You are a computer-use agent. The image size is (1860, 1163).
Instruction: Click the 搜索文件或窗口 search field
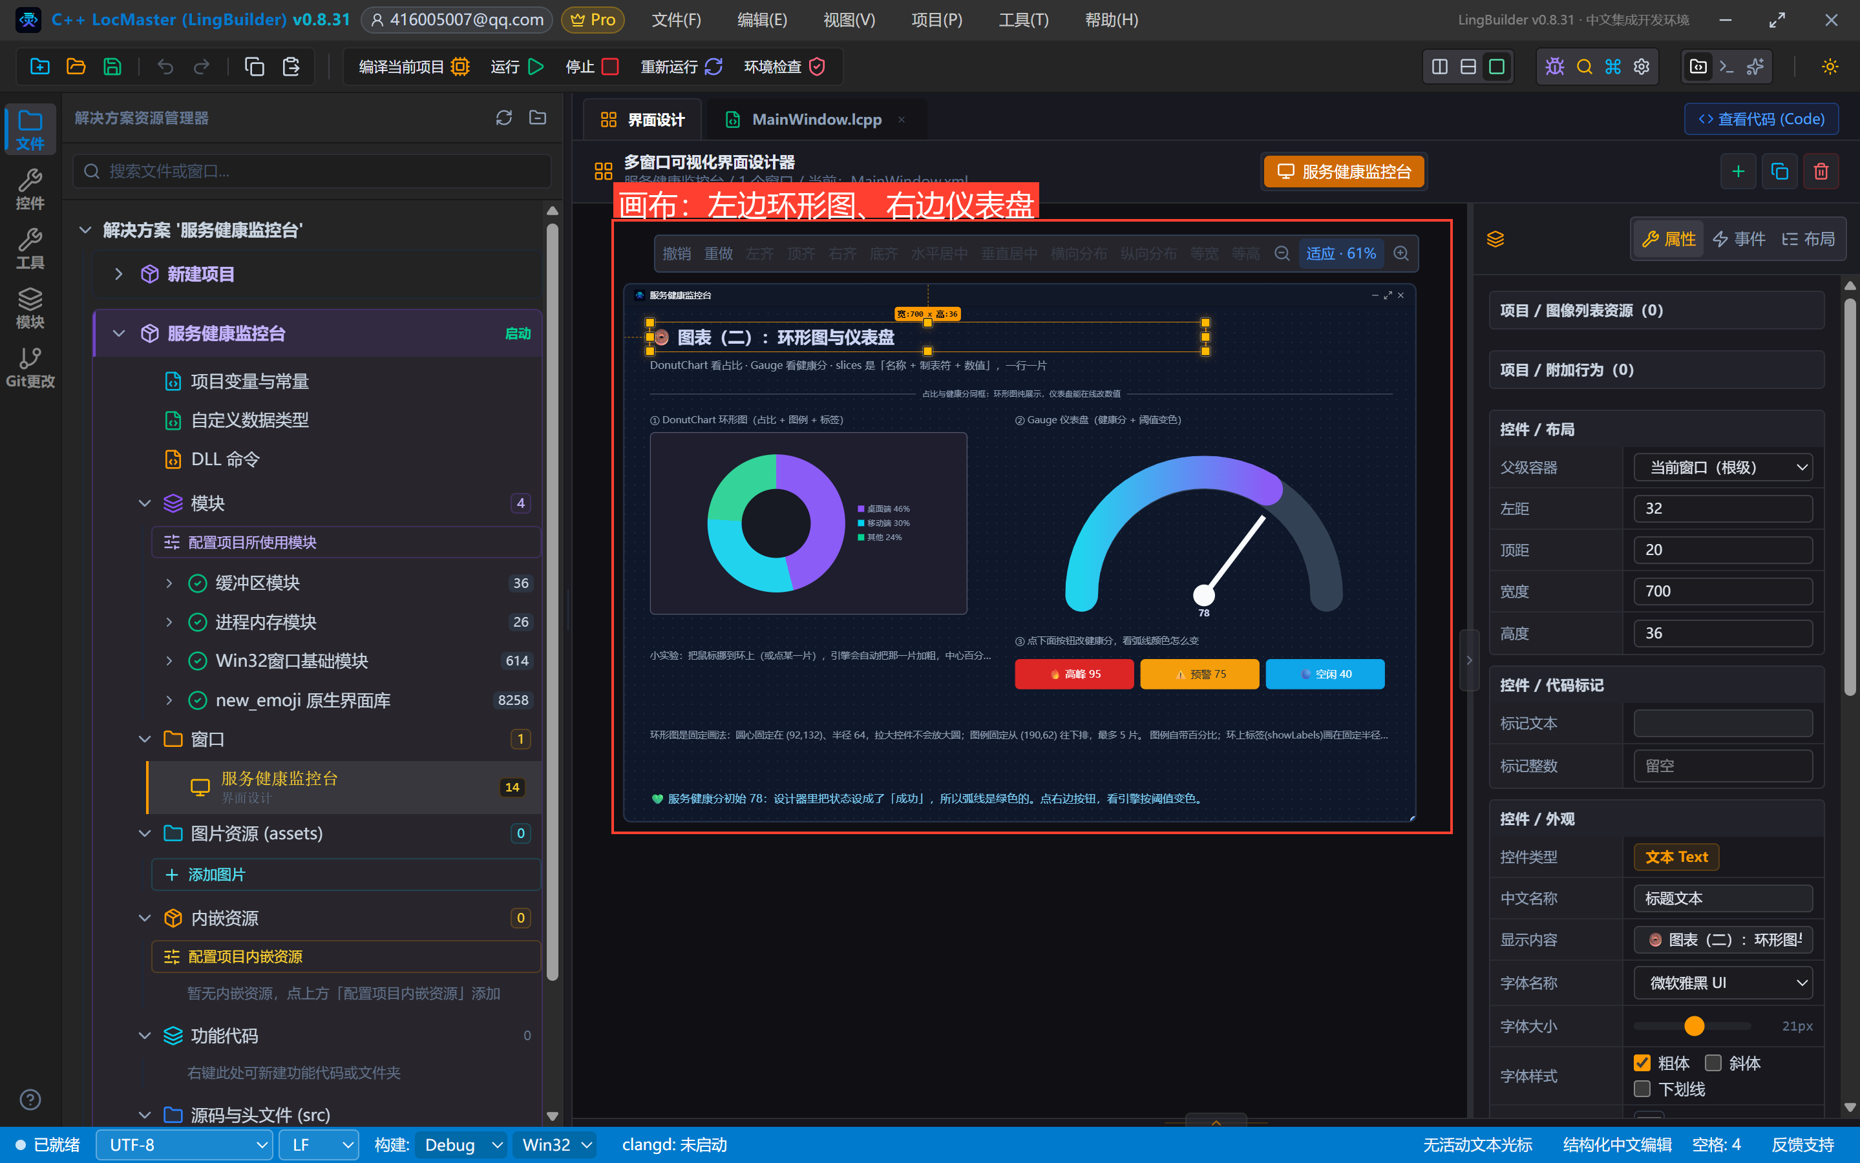point(312,171)
